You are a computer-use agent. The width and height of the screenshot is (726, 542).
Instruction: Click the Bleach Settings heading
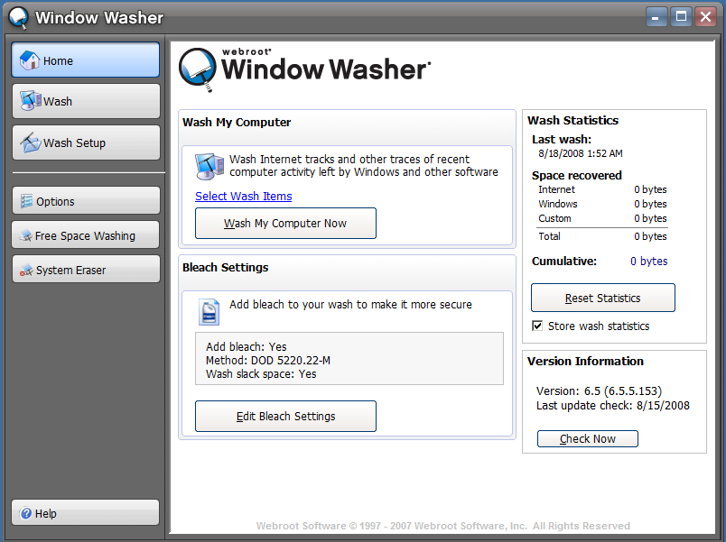coord(226,268)
